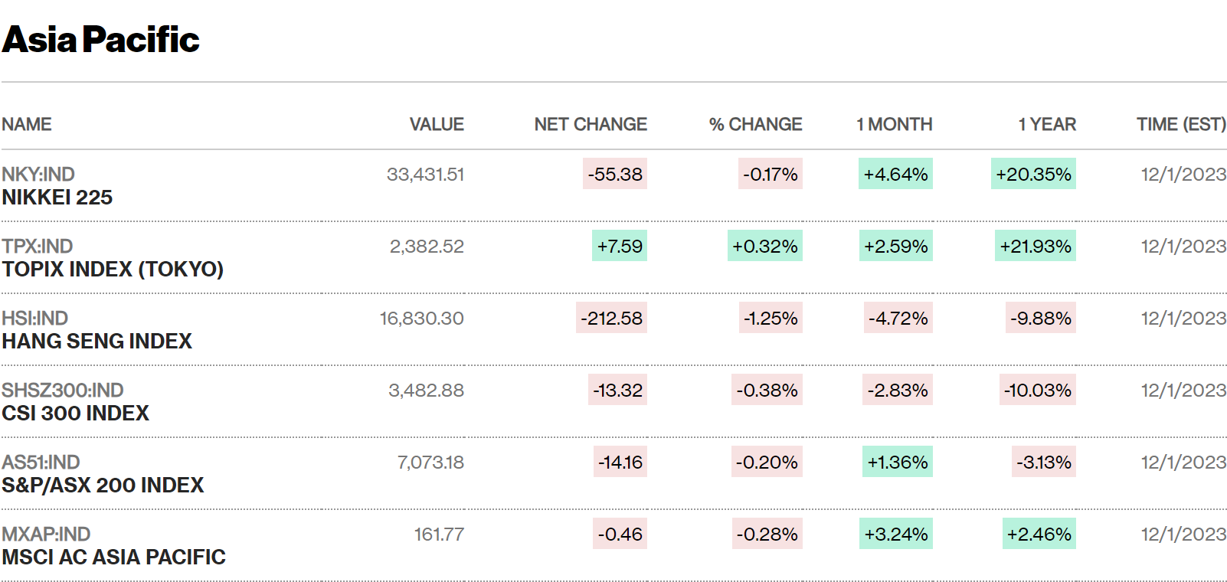Screen dimensions: 1227x582
Task: Click the TOPIX value 2,382.52
Action: tap(427, 247)
